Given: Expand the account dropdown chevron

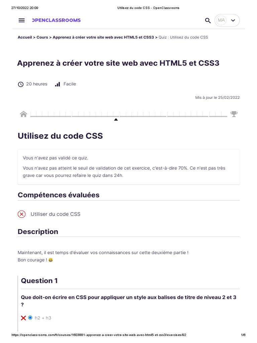Looking at the screenshot, I should click(x=233, y=20).
